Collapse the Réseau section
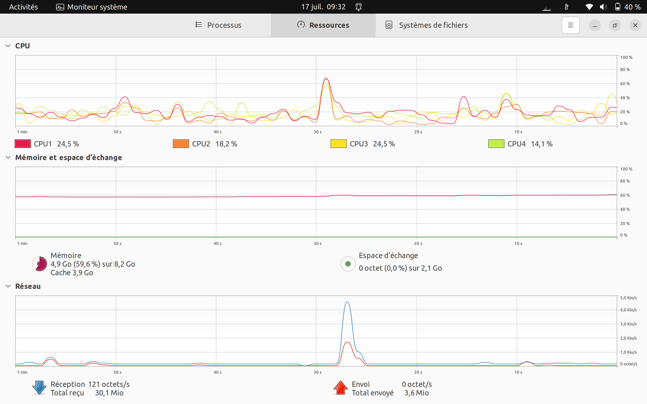This screenshot has height=404, width=647. click(8, 286)
